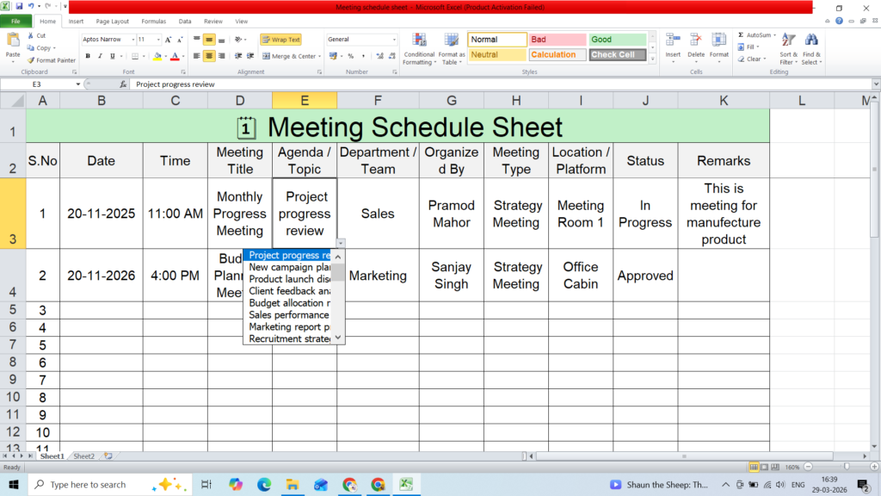The width and height of the screenshot is (881, 496).
Task: Click the Insert Function fx button
Action: point(123,84)
